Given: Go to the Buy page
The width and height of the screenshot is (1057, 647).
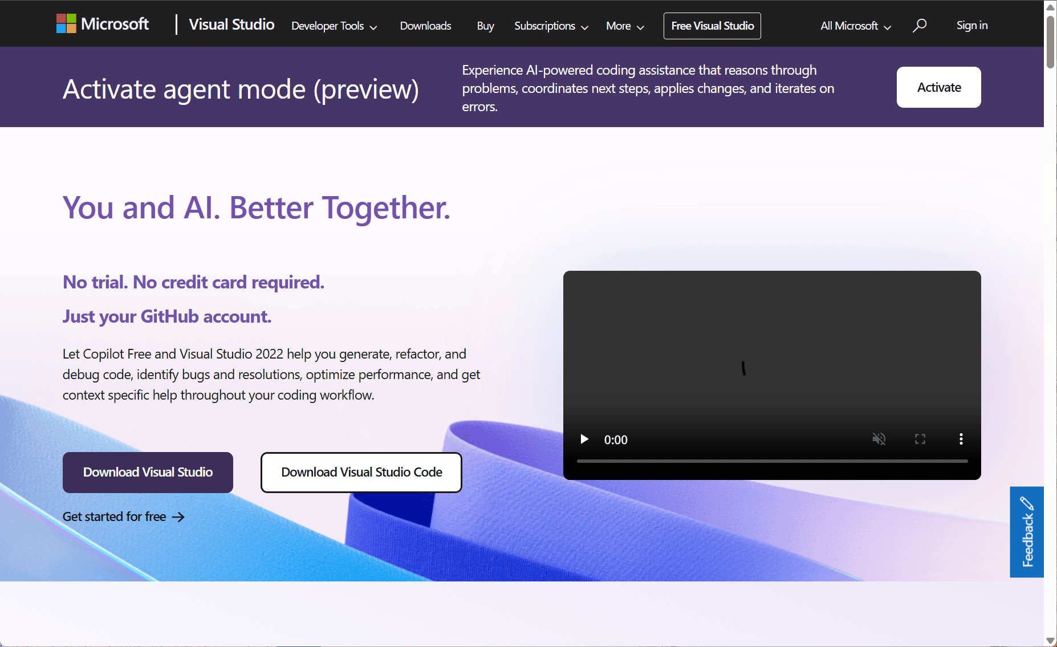Looking at the screenshot, I should click(x=485, y=26).
